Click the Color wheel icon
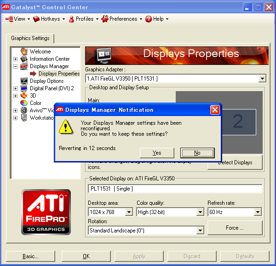The width and height of the screenshot is (276, 266). coord(24,103)
